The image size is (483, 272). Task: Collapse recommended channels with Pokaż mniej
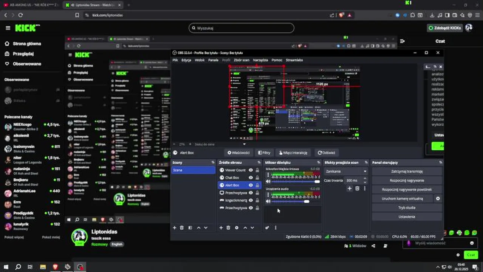(51, 237)
